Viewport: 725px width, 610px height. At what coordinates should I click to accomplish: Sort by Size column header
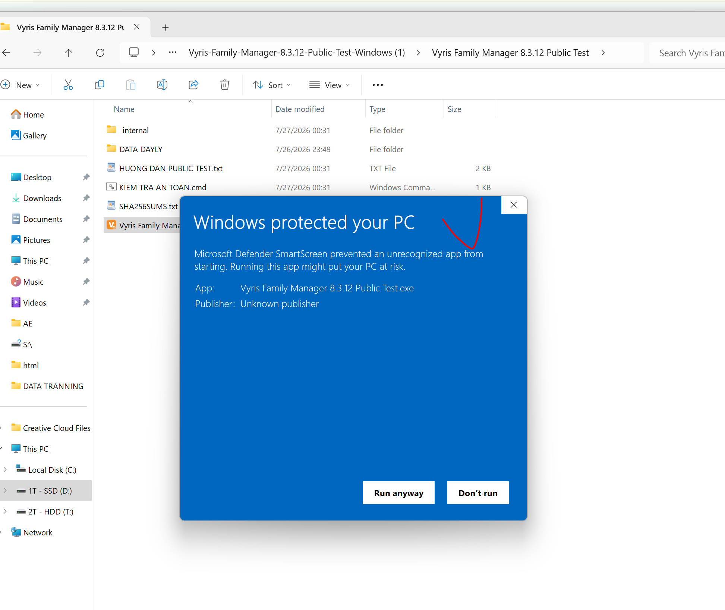[454, 109]
